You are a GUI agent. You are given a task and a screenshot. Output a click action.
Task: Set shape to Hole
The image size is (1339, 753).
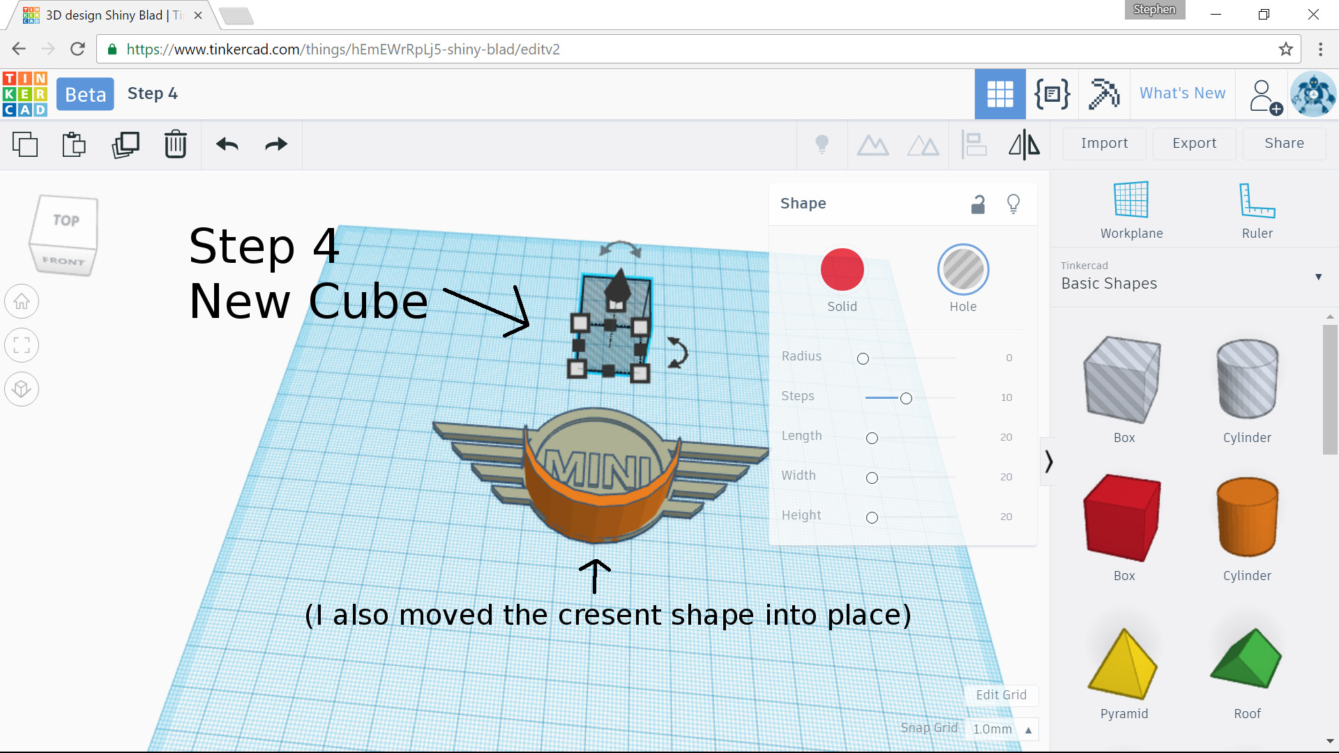[x=962, y=270]
